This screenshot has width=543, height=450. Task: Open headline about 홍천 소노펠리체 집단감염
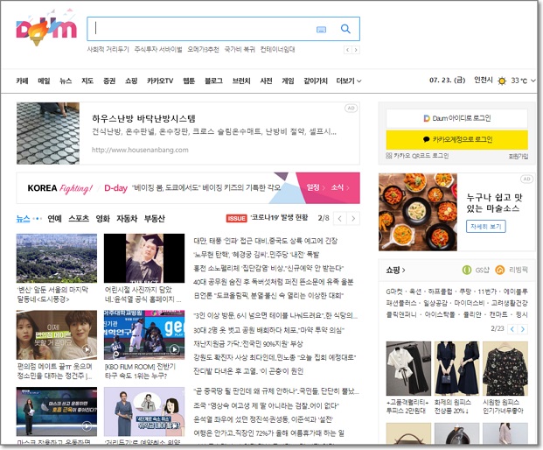268,268
